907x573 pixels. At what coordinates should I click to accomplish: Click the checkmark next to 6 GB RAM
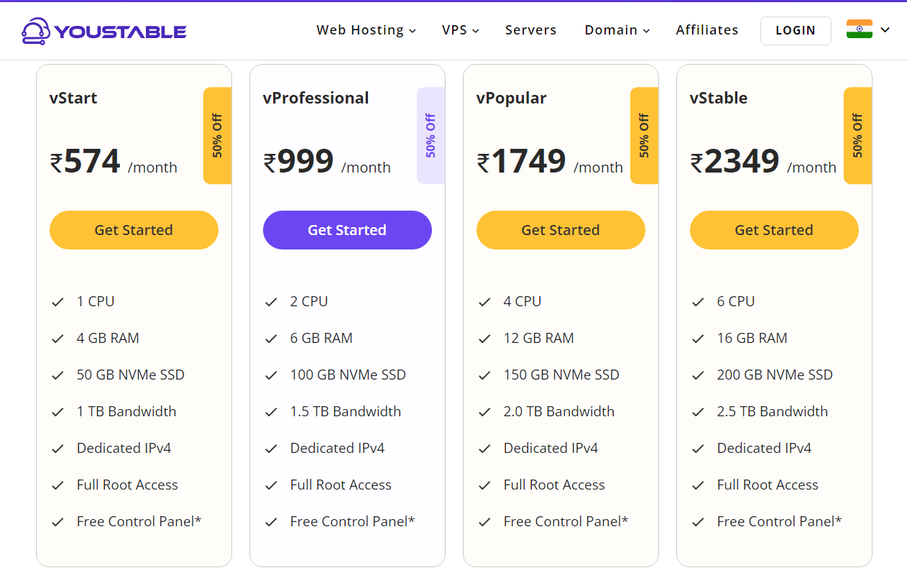click(x=271, y=339)
